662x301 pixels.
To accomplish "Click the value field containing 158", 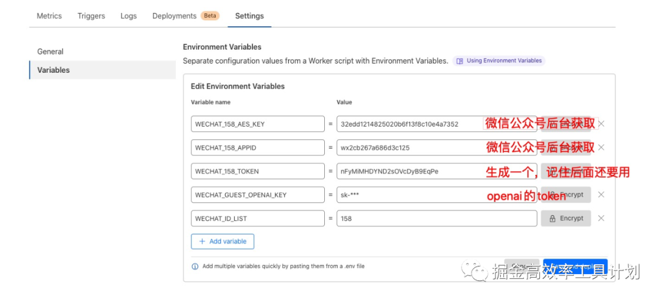I will pyautogui.click(x=436, y=218).
